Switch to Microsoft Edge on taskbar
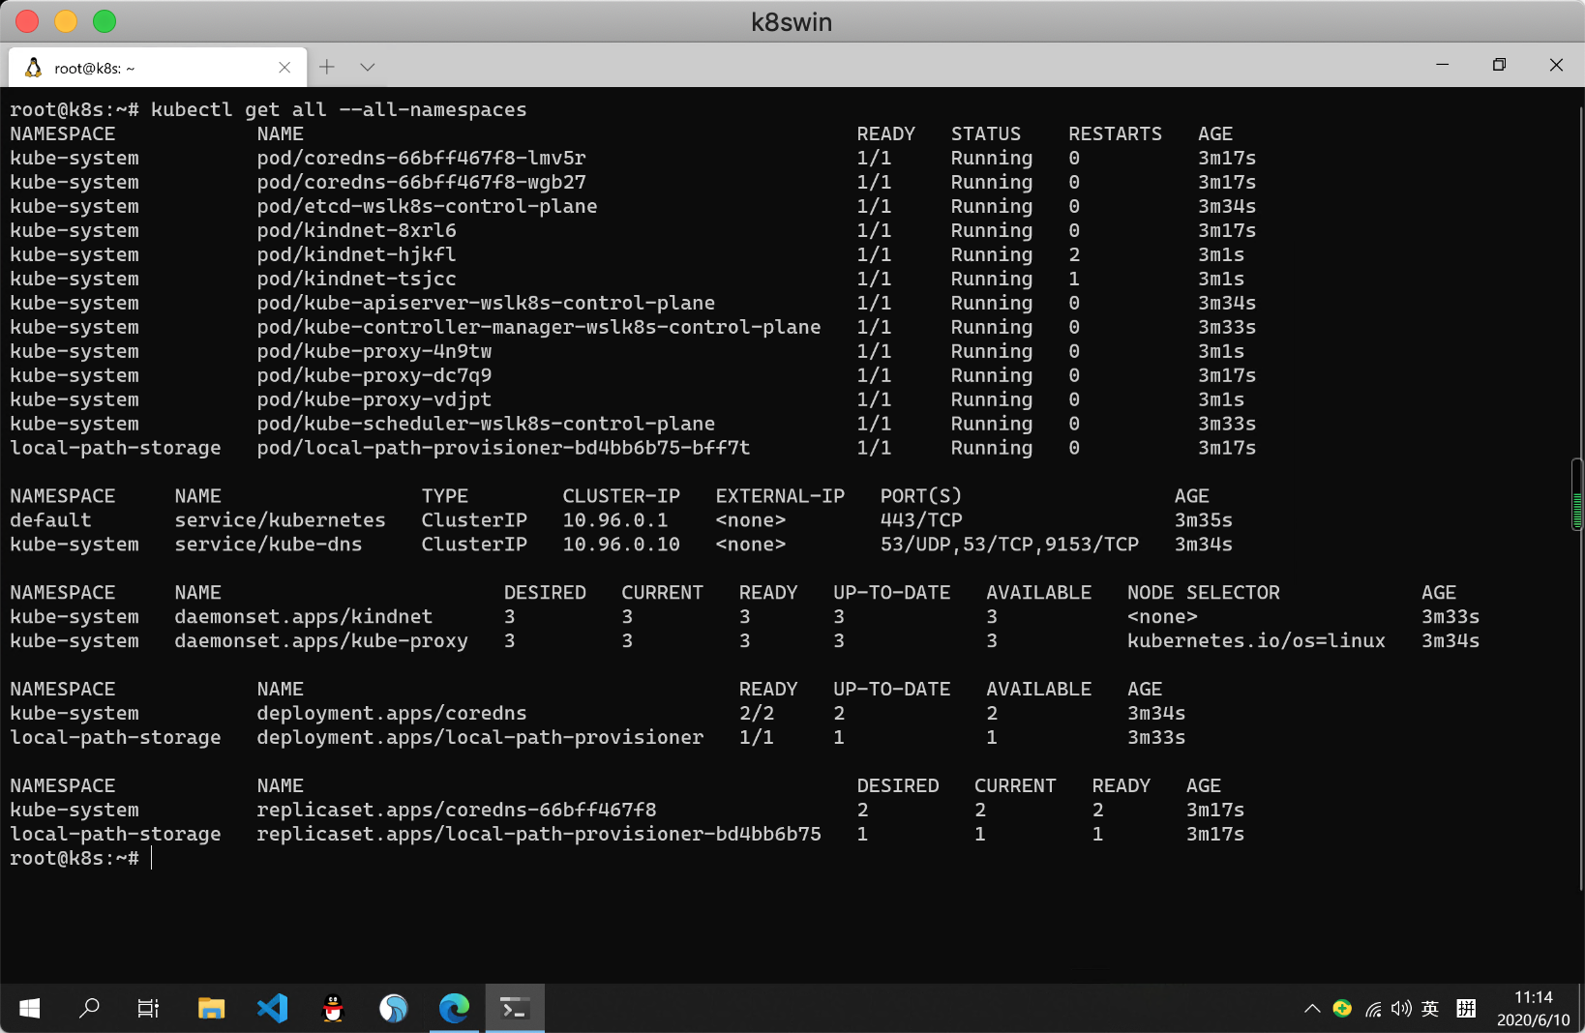The height and width of the screenshot is (1033, 1585). coord(454,1009)
